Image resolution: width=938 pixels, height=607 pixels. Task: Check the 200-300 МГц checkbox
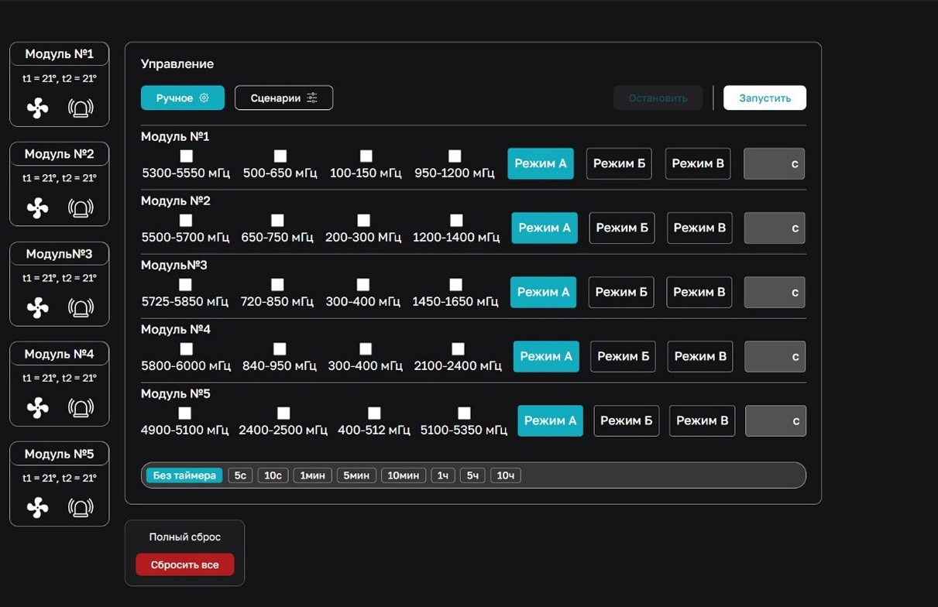point(363,221)
